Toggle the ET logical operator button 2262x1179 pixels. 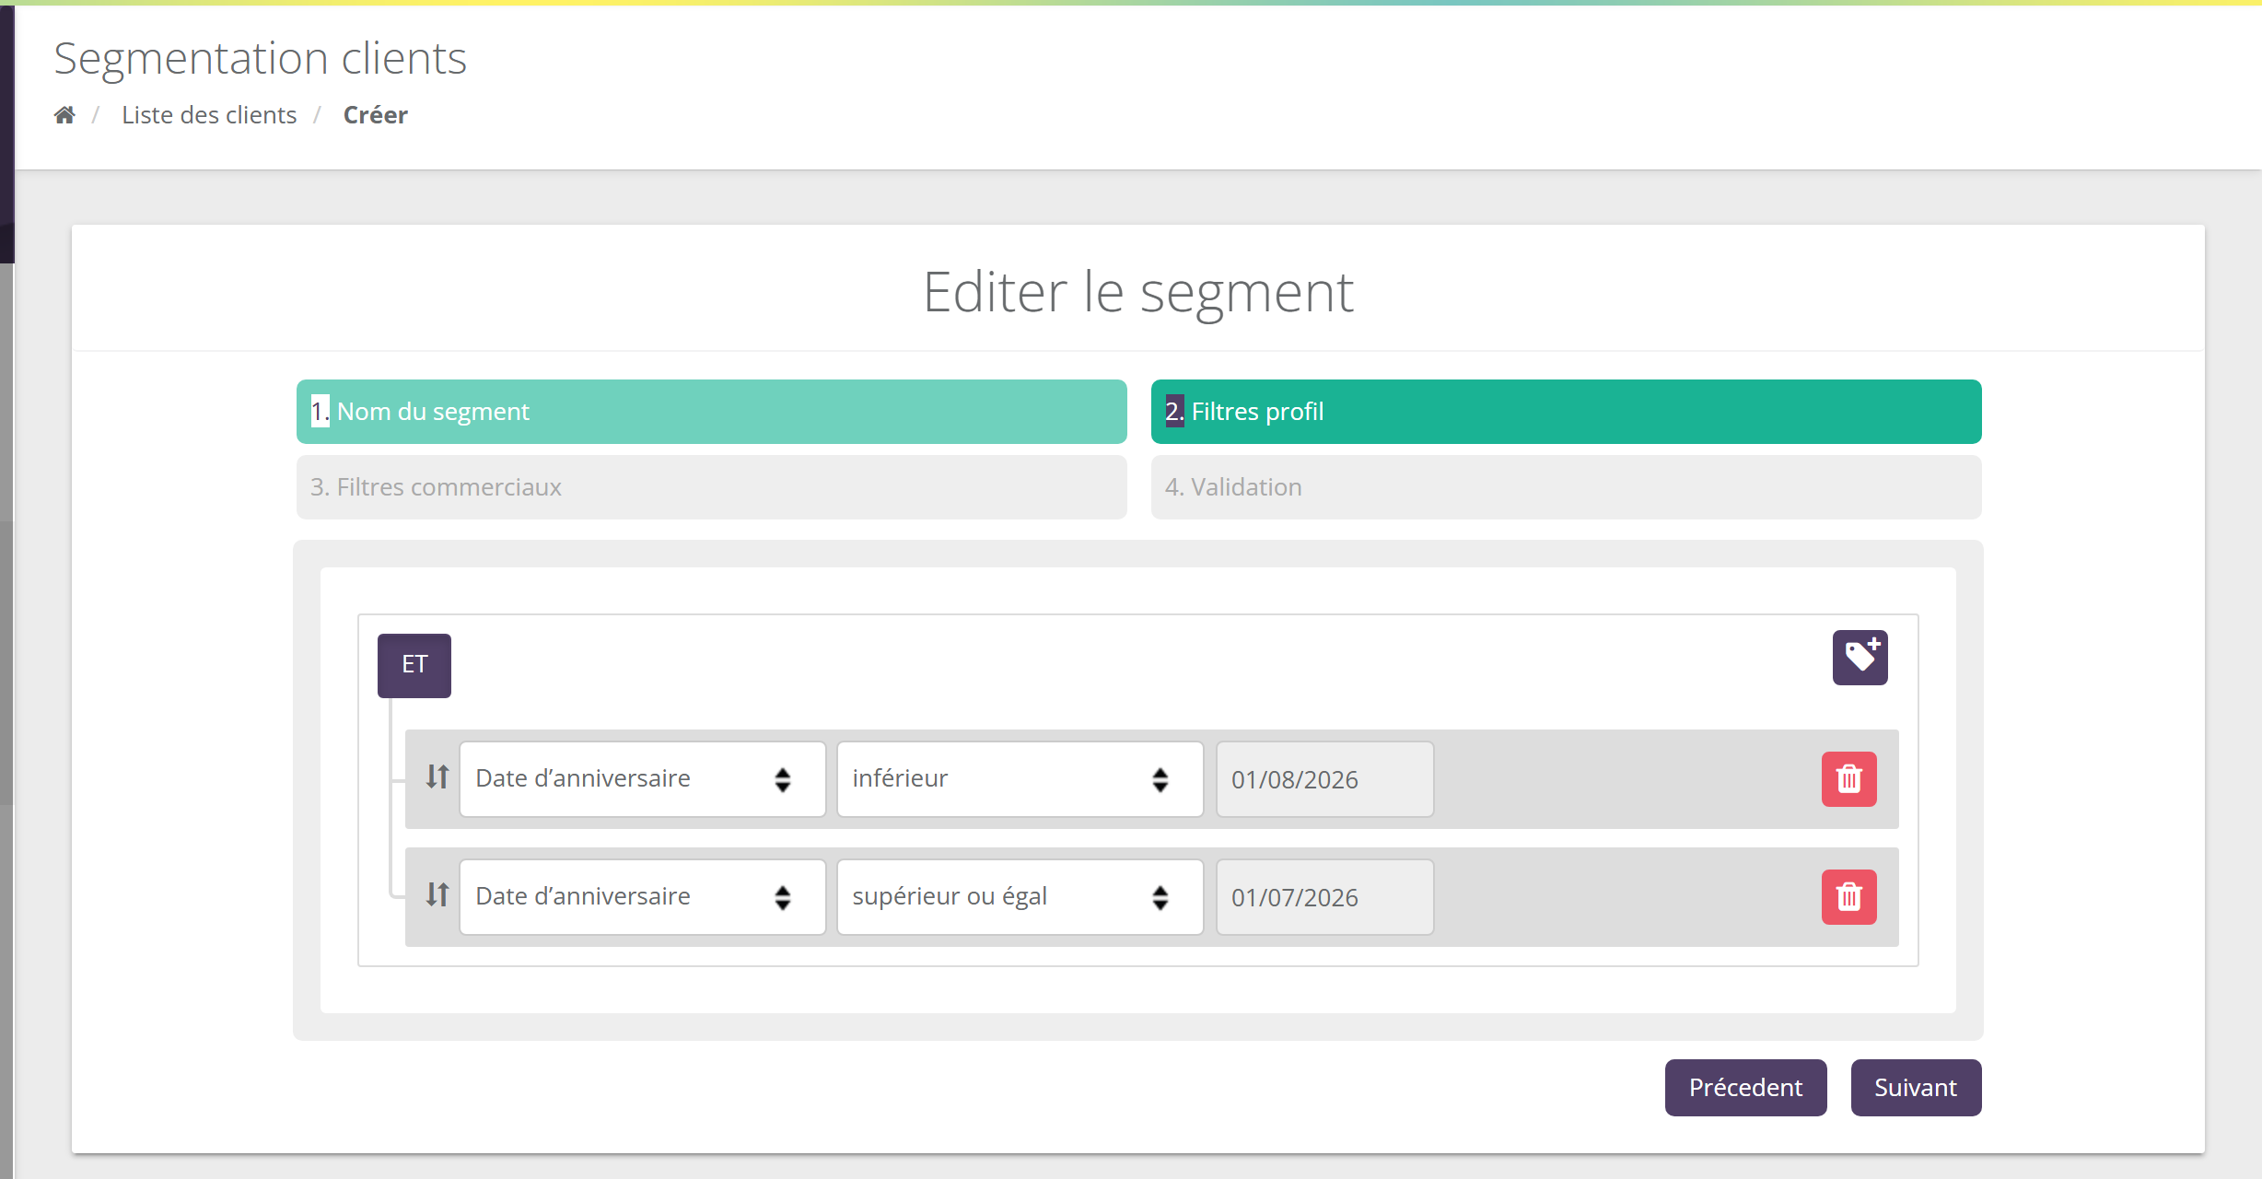(414, 665)
